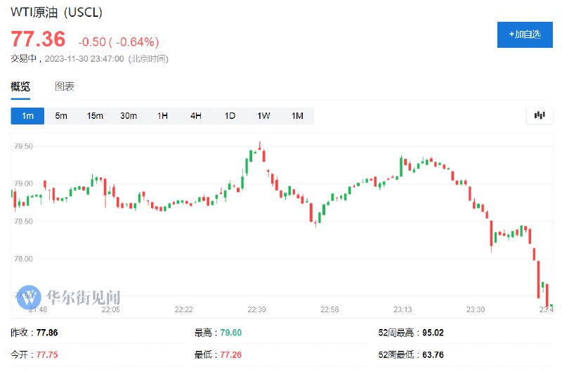Select the 5m timeframe

tap(61, 116)
